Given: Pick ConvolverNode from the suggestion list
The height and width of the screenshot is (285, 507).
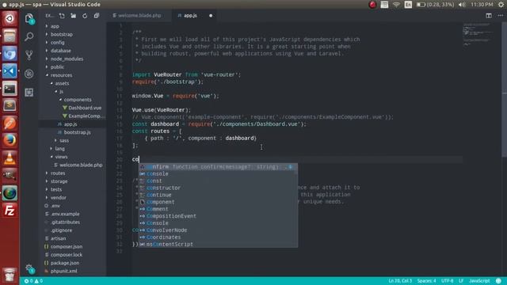Looking at the screenshot, I should coord(219,230).
